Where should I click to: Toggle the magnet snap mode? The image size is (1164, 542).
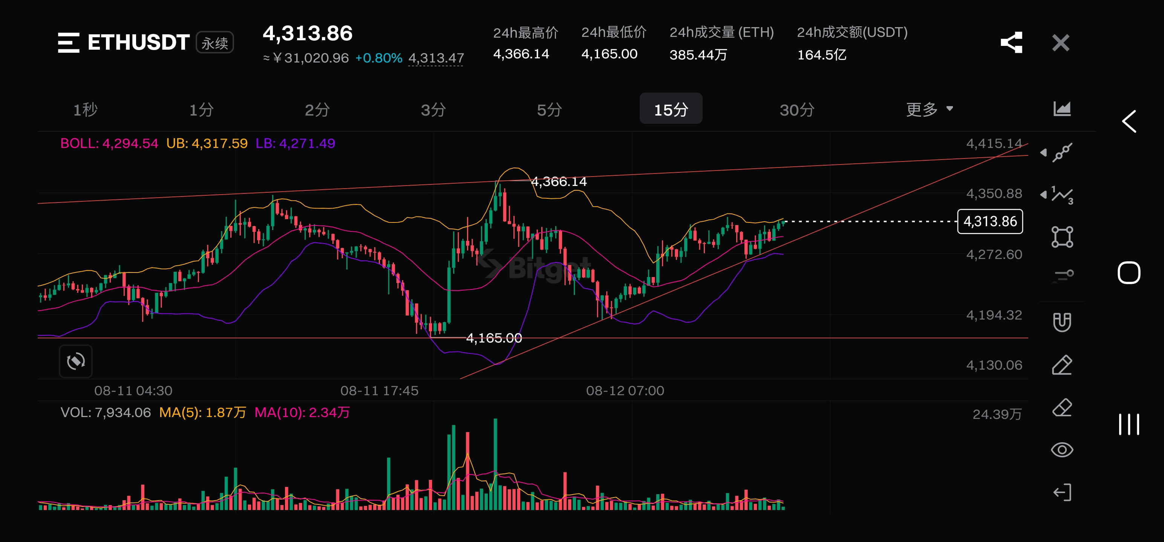(1062, 322)
